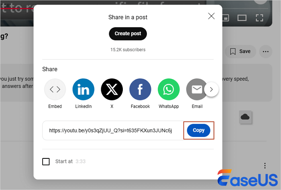The image size is (281, 190).
Task: Show more share options arrow
Action: (x=211, y=89)
